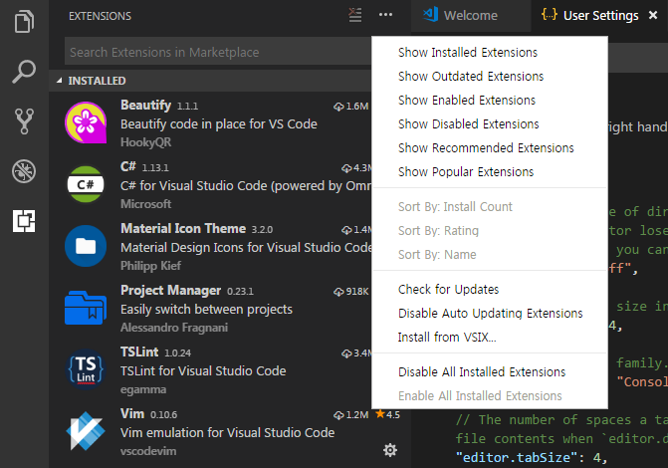The image size is (668, 468).
Task: Open the Beautify extension title
Action: (x=145, y=105)
